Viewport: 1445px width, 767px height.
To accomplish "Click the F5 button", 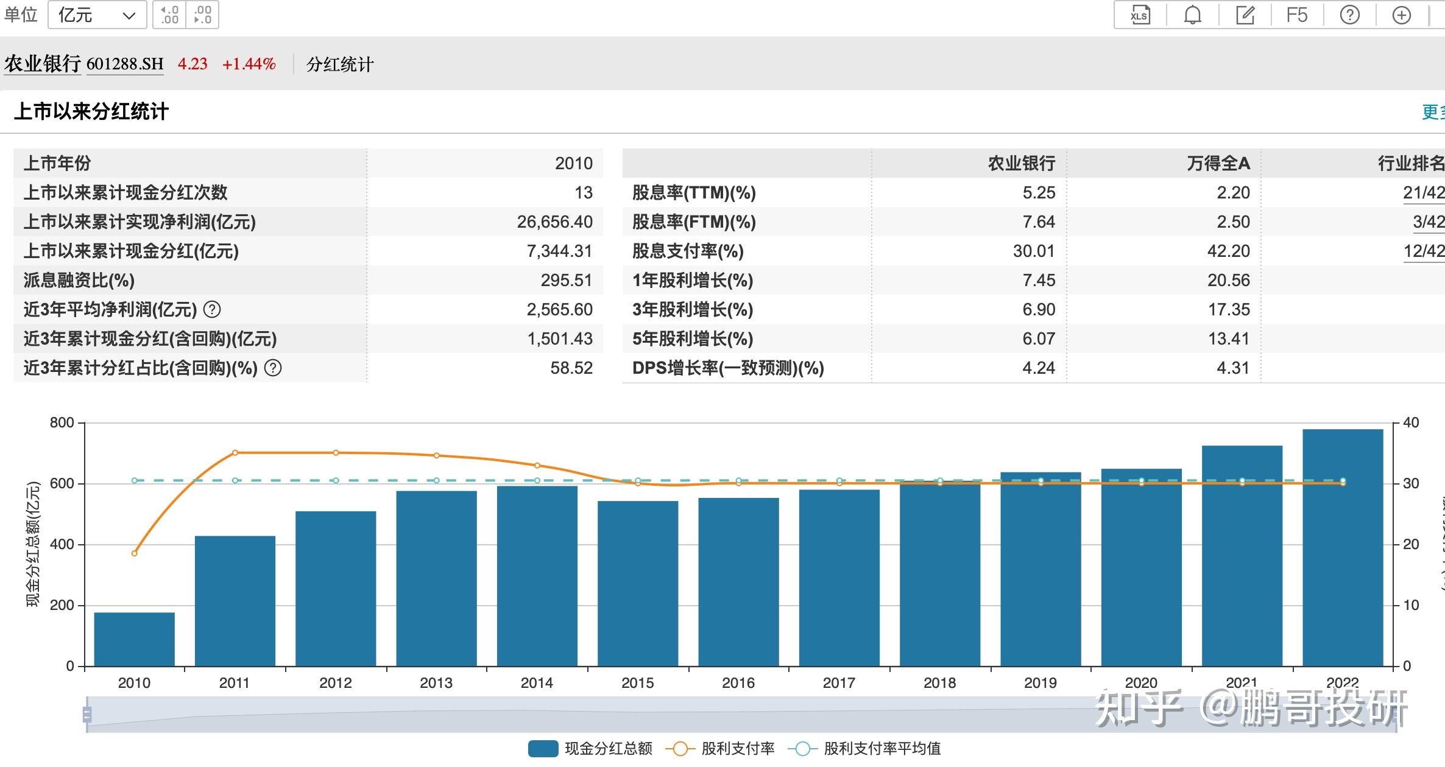I will (1297, 15).
